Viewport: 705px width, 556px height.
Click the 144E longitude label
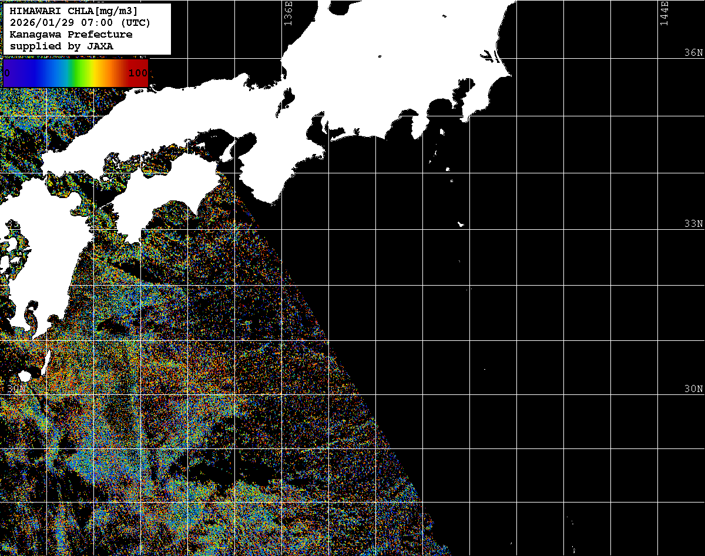pyautogui.click(x=664, y=13)
